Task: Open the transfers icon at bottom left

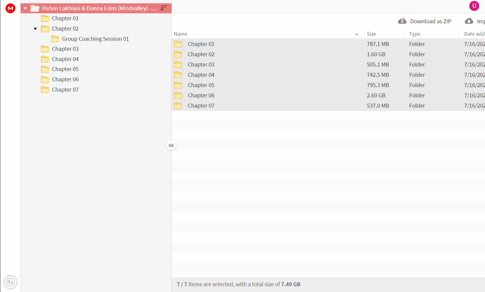Action: [11, 282]
